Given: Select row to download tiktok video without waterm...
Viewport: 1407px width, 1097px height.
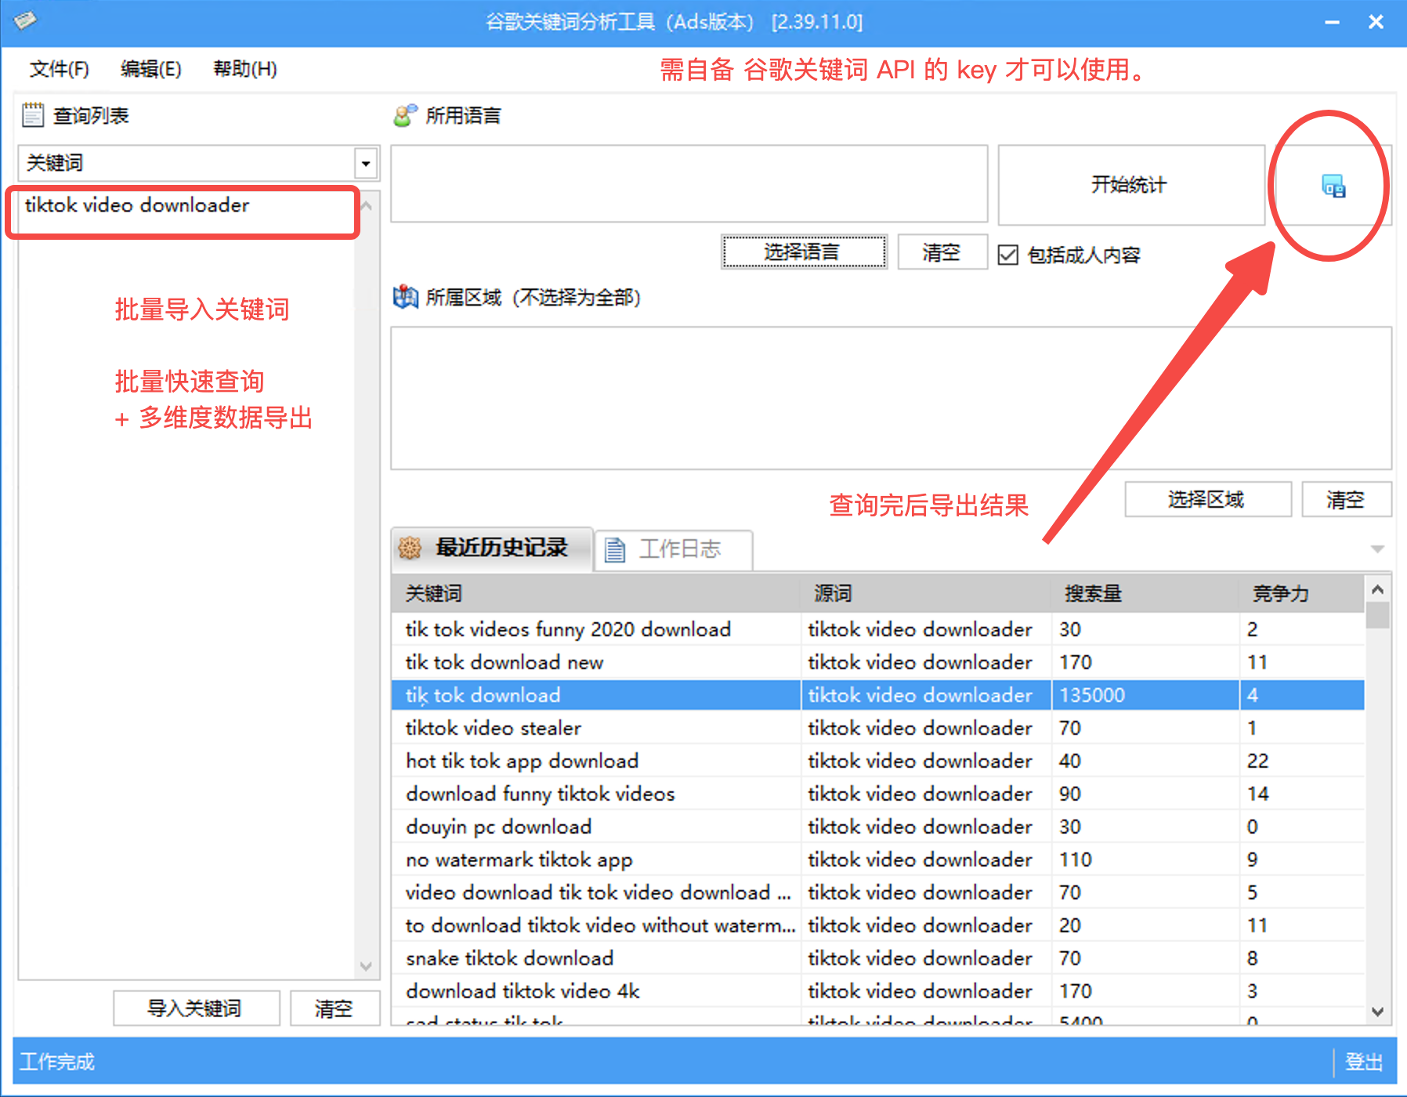Looking at the screenshot, I should click(x=877, y=925).
